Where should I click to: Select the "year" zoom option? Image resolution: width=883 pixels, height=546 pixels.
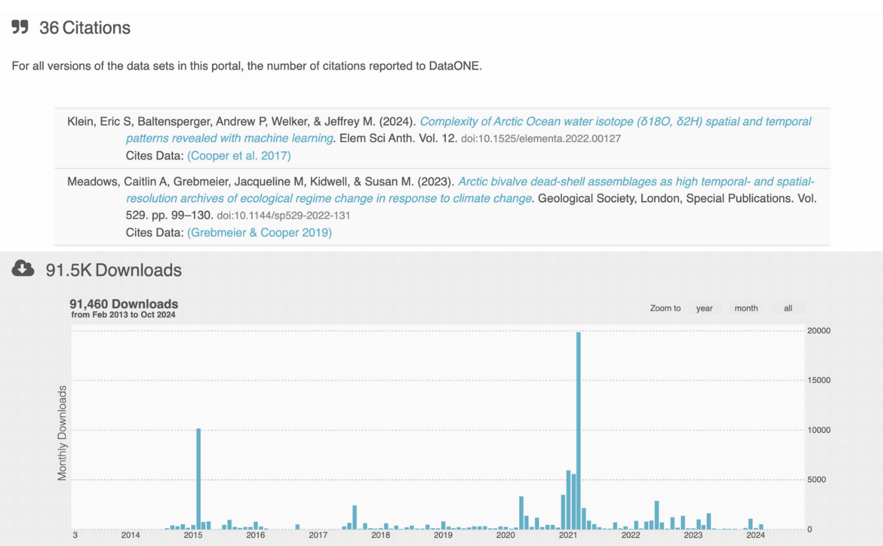tap(704, 308)
